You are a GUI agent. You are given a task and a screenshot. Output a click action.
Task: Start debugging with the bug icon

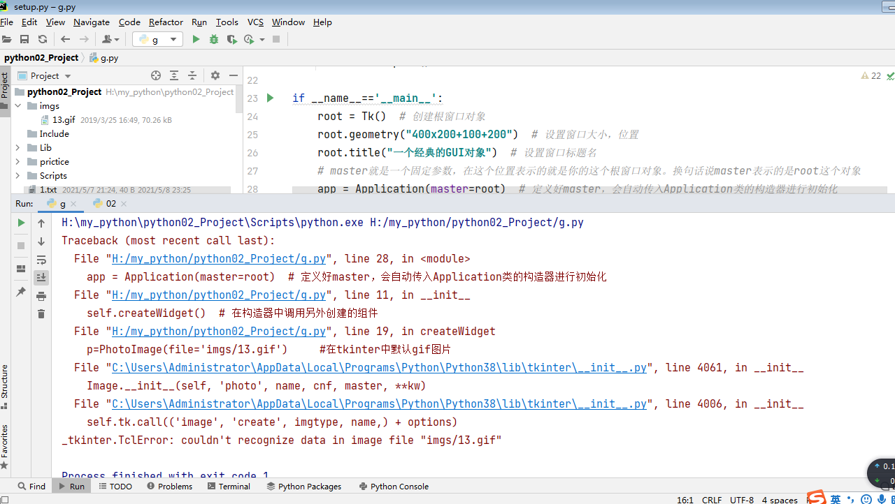pos(214,40)
